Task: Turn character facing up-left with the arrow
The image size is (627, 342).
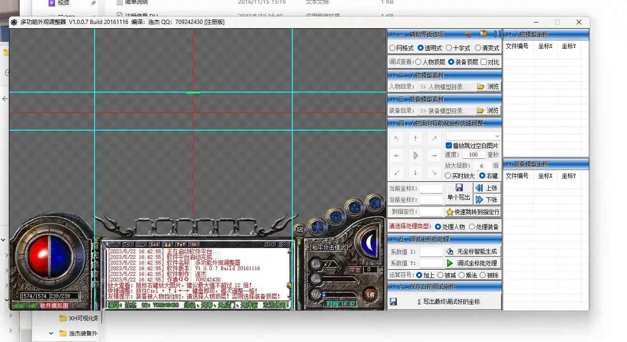Action: pyautogui.click(x=397, y=139)
